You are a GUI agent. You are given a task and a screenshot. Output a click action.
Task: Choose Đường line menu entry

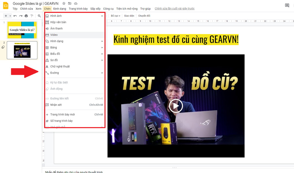[x=75, y=73]
